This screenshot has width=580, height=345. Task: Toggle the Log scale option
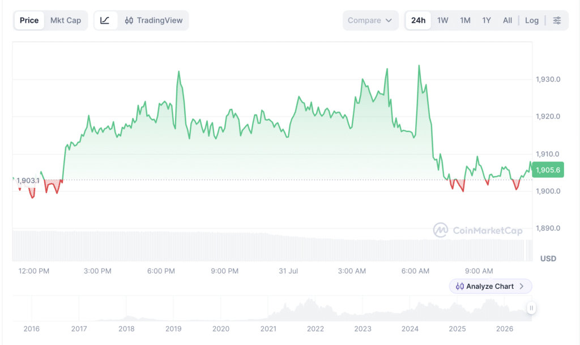pyautogui.click(x=531, y=20)
